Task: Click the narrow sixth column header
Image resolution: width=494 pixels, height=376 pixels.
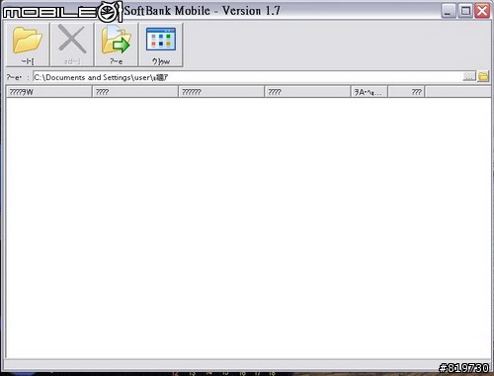Action: tap(407, 92)
